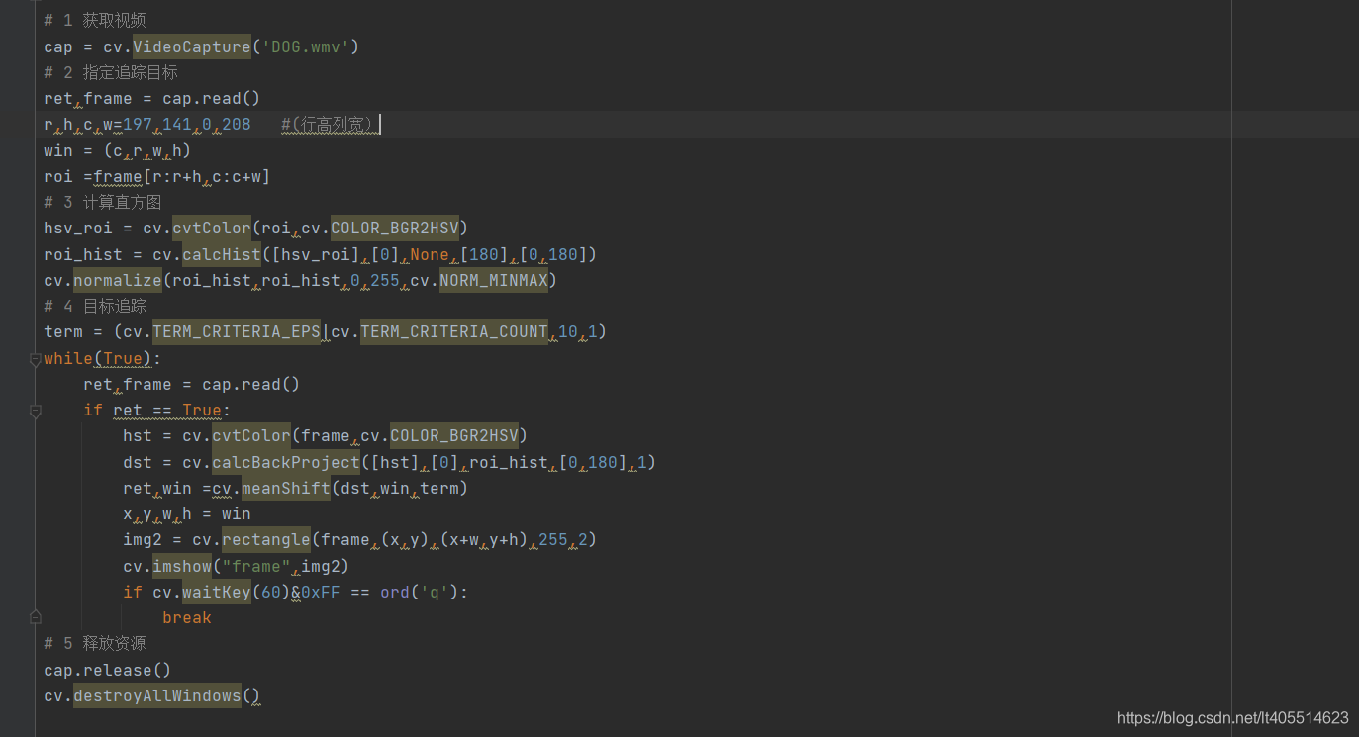The image size is (1359, 737).
Task: Click the 'break' keyword
Action: click(x=187, y=617)
